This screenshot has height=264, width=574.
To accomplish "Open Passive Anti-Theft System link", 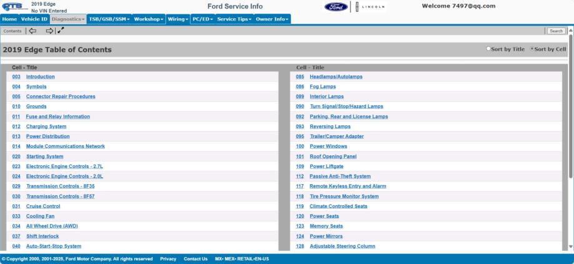I will coord(340,176).
